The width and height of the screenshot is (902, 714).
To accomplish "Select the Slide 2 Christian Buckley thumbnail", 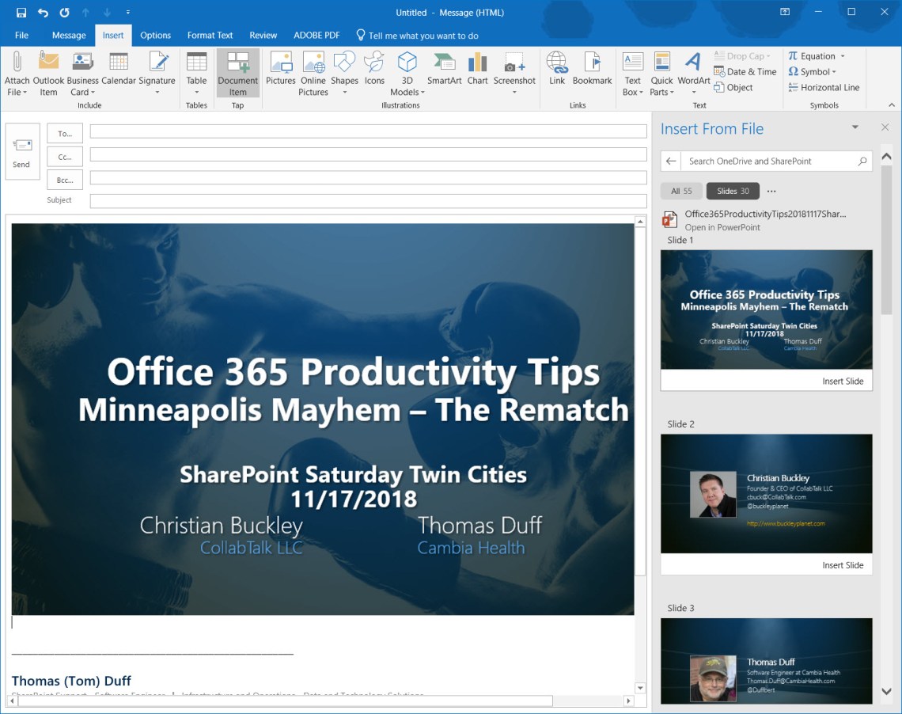I will pyautogui.click(x=766, y=493).
